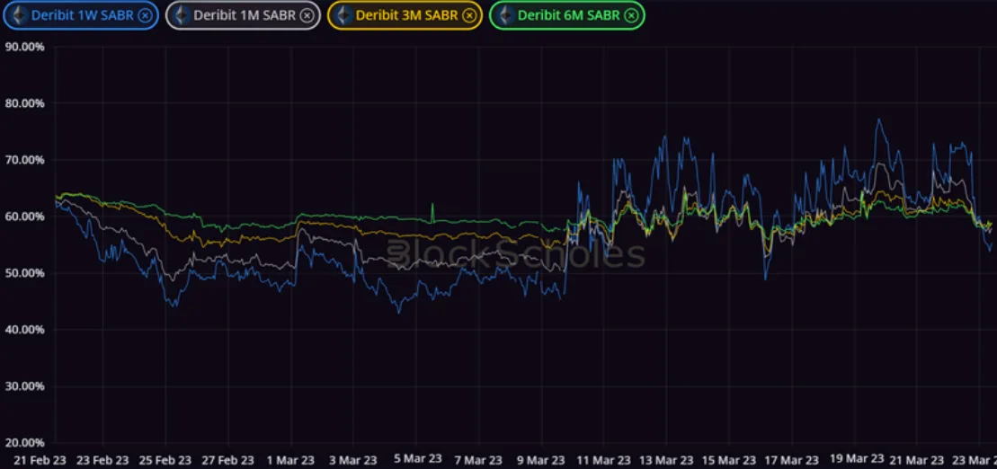The width and height of the screenshot is (997, 469).
Task: Click the 40.00% y-axis label
Action: pyautogui.click(x=24, y=329)
